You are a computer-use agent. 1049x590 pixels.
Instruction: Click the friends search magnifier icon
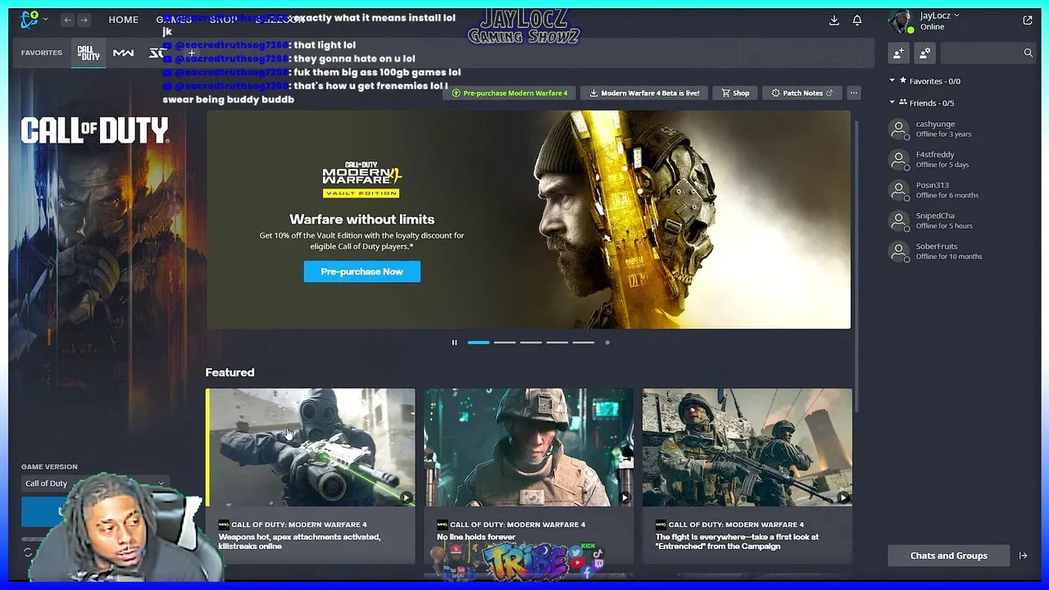coord(1029,52)
